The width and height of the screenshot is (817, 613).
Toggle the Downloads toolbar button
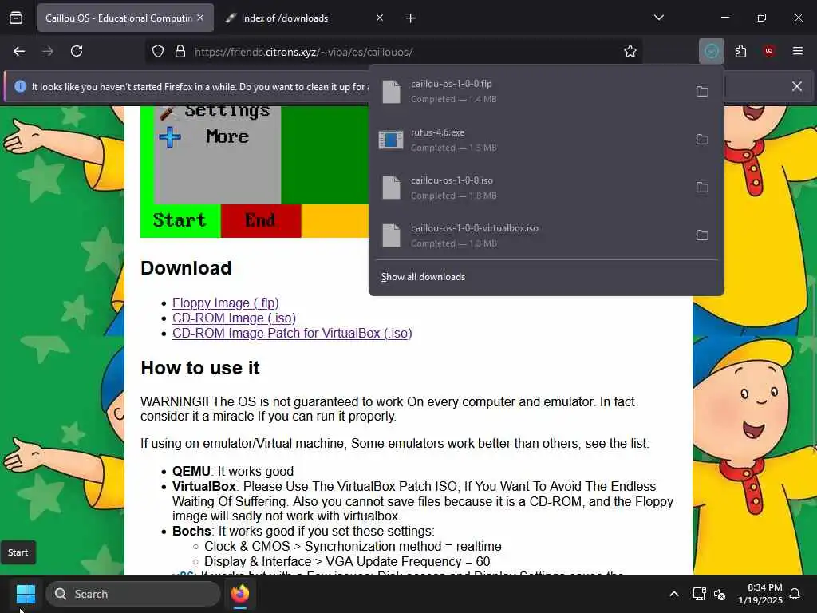(x=711, y=51)
